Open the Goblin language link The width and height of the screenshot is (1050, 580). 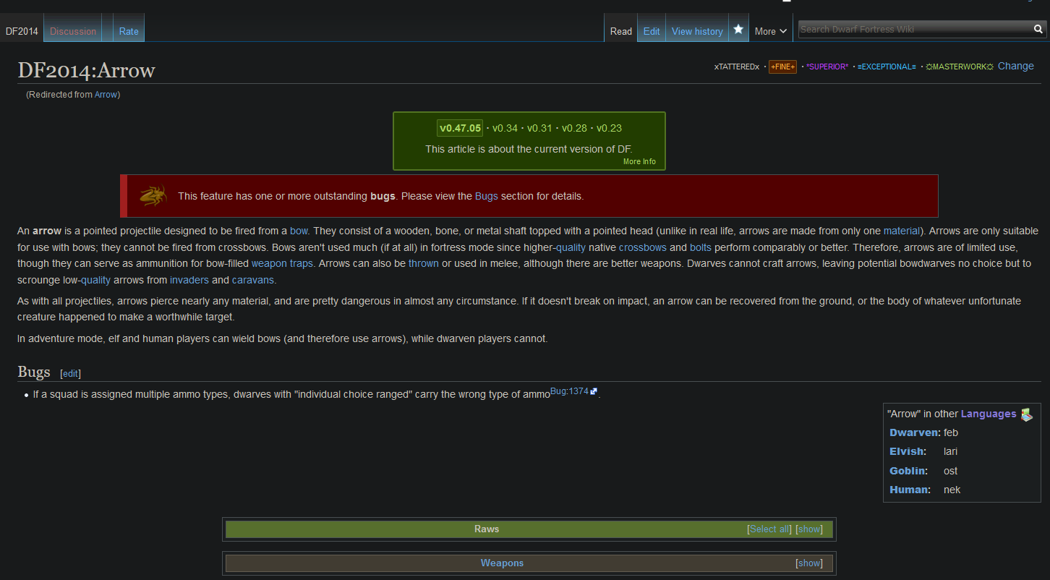click(908, 471)
